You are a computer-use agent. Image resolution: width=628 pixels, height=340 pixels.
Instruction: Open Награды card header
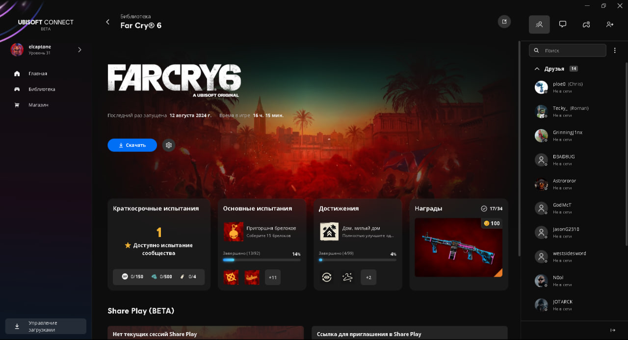tap(428, 209)
